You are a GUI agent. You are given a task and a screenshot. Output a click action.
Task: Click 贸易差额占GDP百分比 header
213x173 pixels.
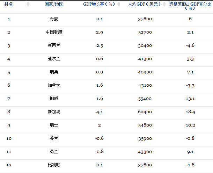pyautogui.click(x=190, y=6)
